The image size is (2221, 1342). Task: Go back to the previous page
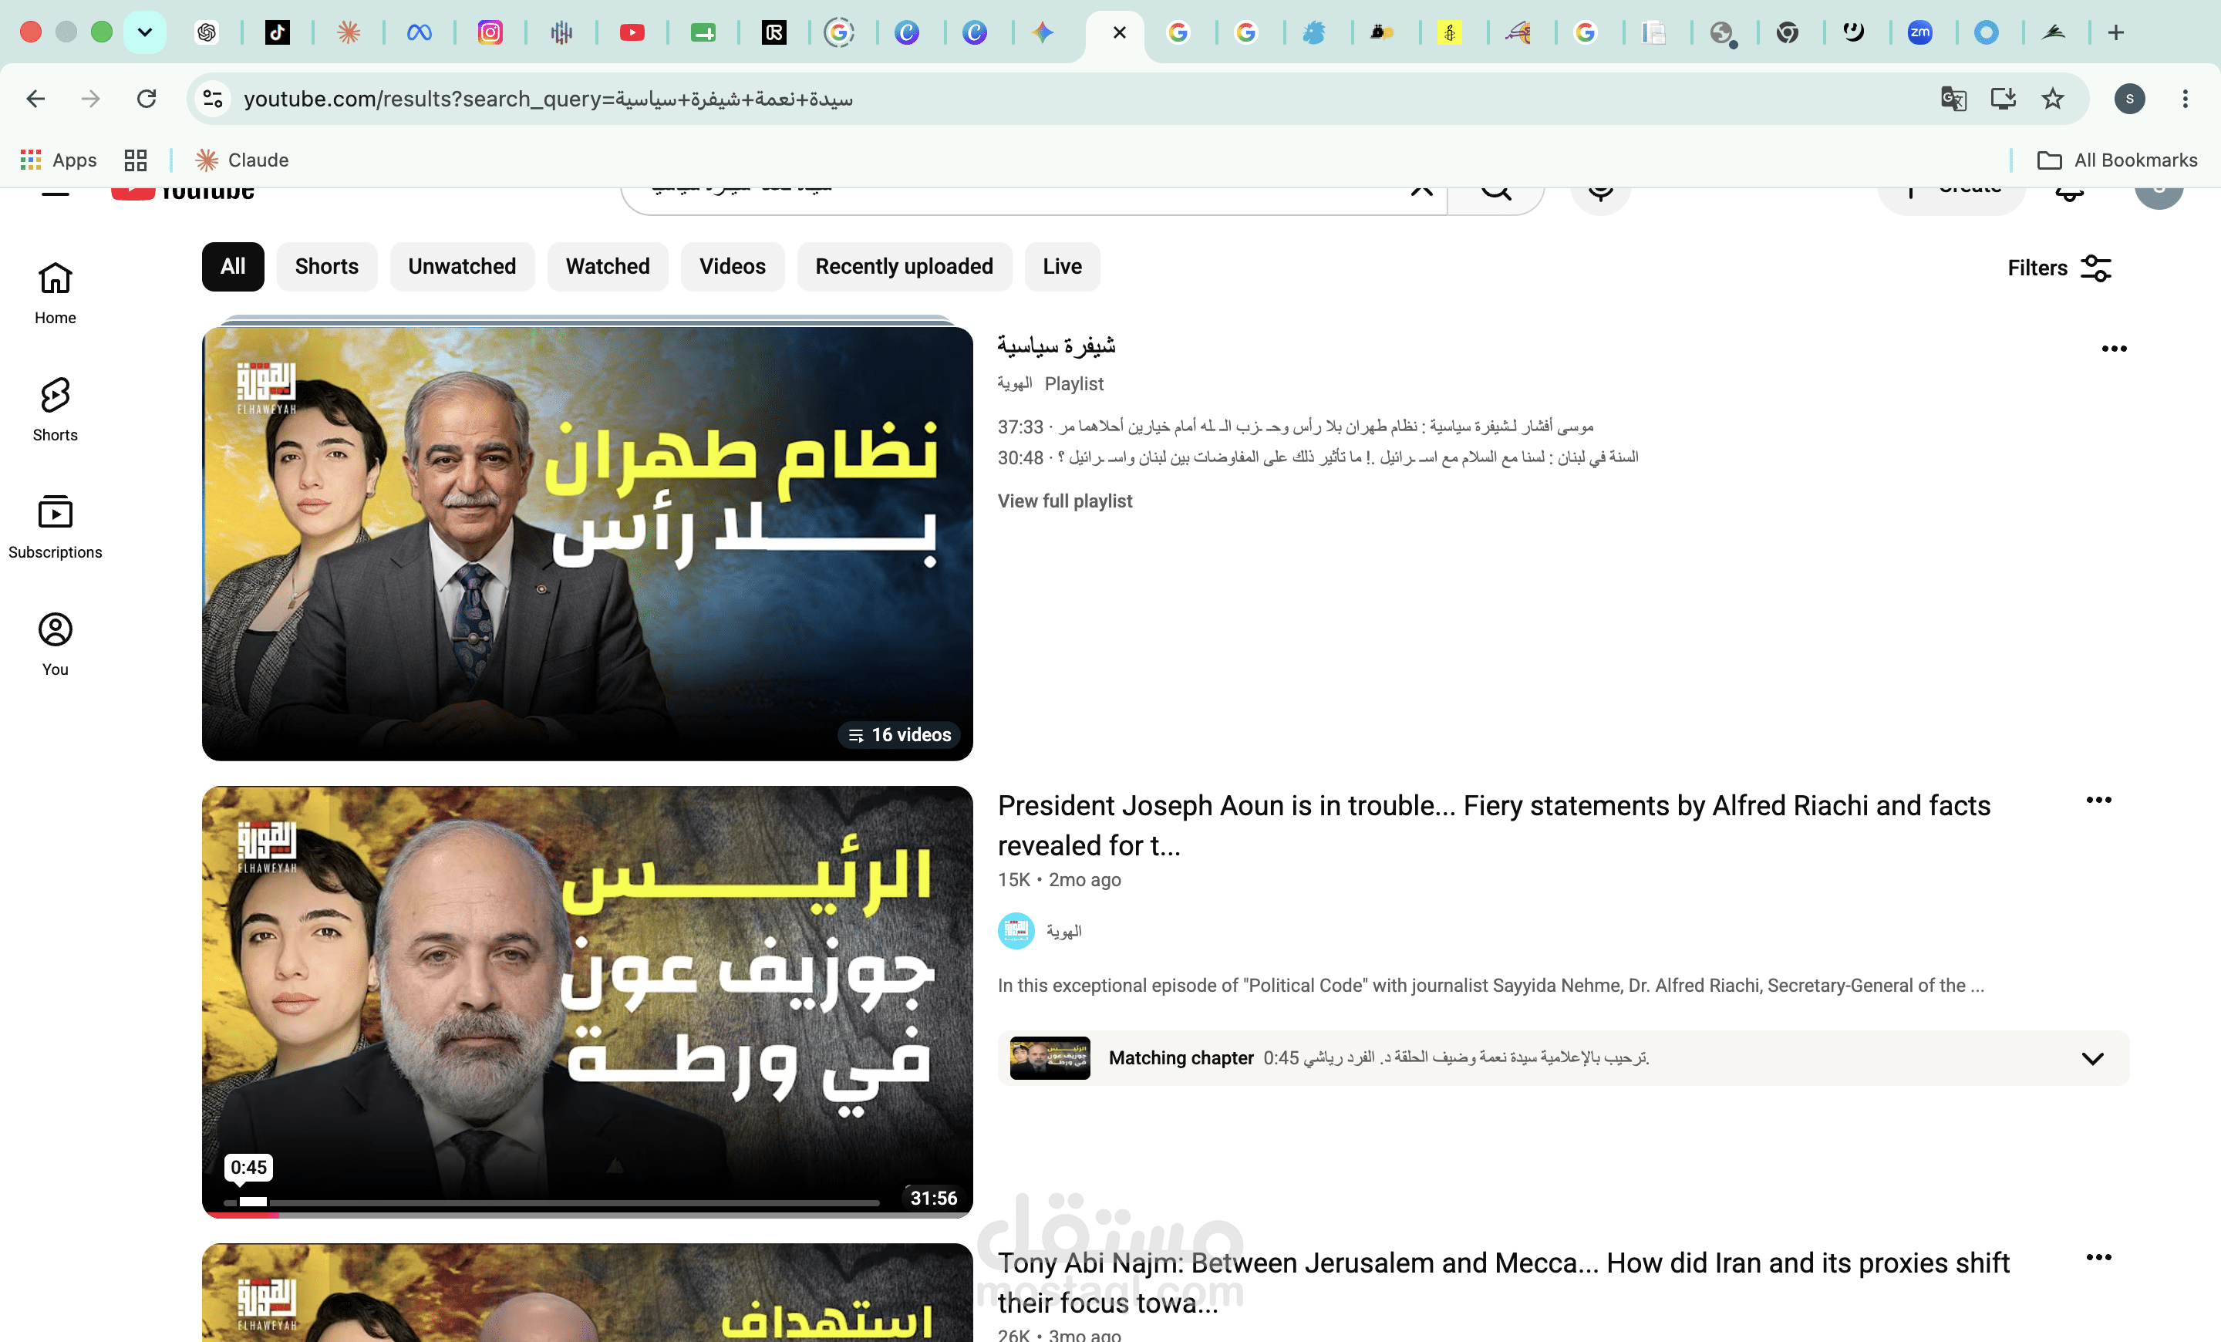[x=36, y=98]
